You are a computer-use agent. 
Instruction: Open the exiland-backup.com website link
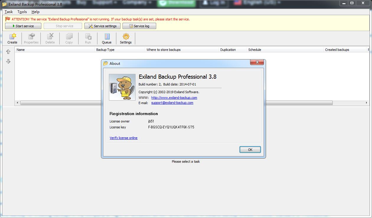point(174,97)
